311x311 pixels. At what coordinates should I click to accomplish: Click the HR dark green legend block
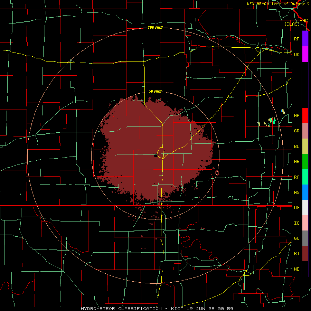click(305, 162)
